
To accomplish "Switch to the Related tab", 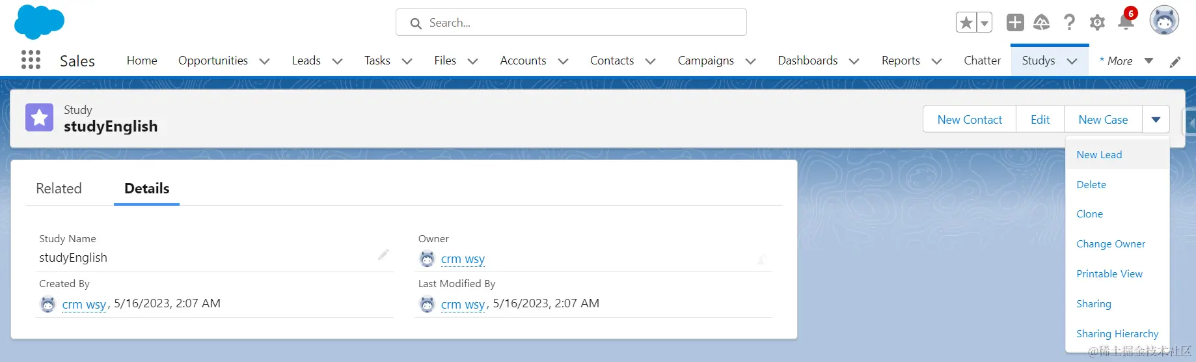I will point(59,189).
